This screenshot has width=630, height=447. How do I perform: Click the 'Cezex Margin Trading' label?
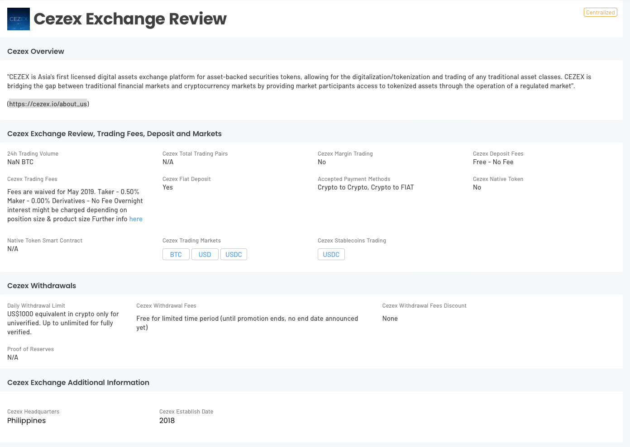coord(345,154)
